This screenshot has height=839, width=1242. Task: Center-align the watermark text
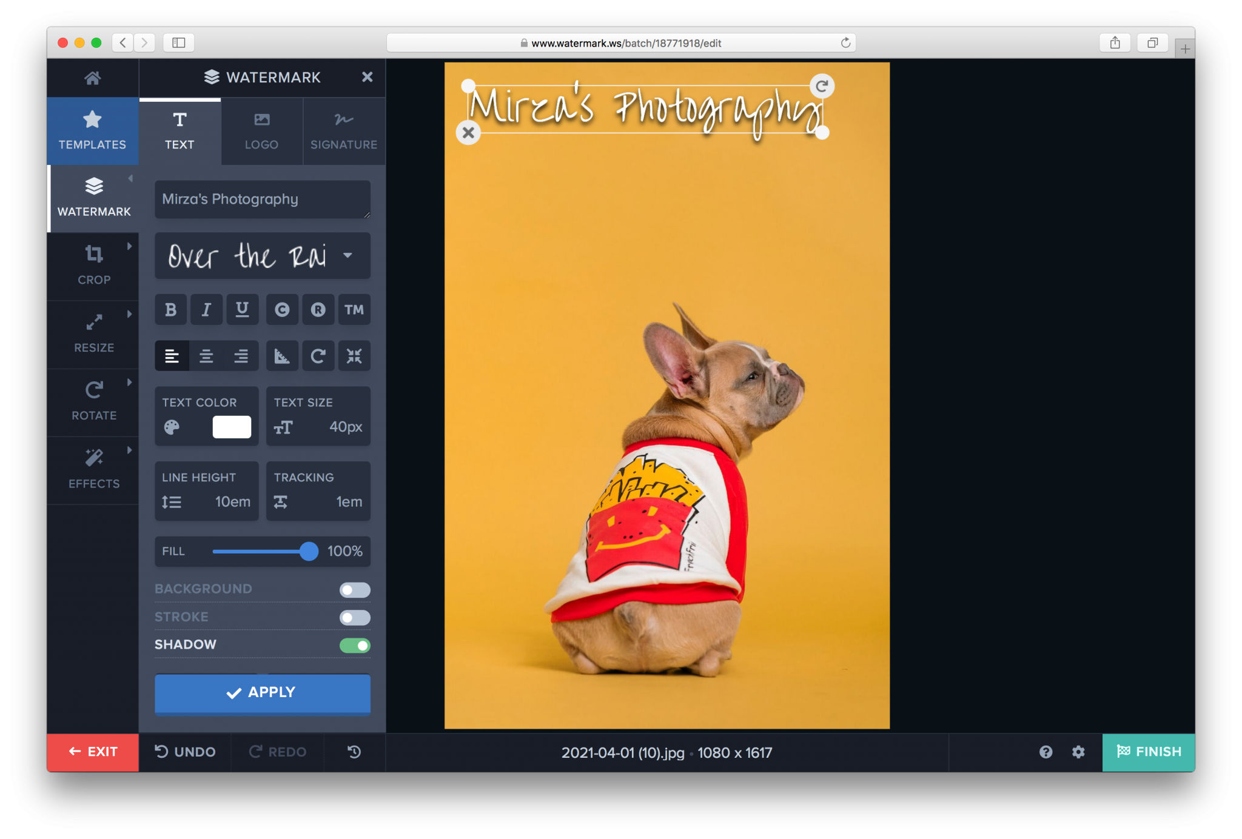click(207, 356)
